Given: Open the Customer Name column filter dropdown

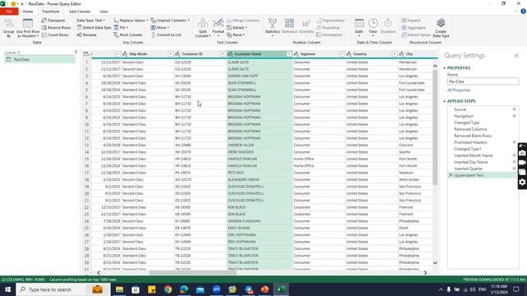Looking at the screenshot, I should [289, 54].
